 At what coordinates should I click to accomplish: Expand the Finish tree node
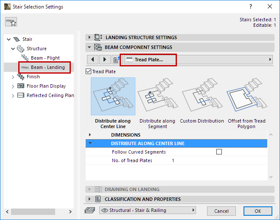pos(13,77)
